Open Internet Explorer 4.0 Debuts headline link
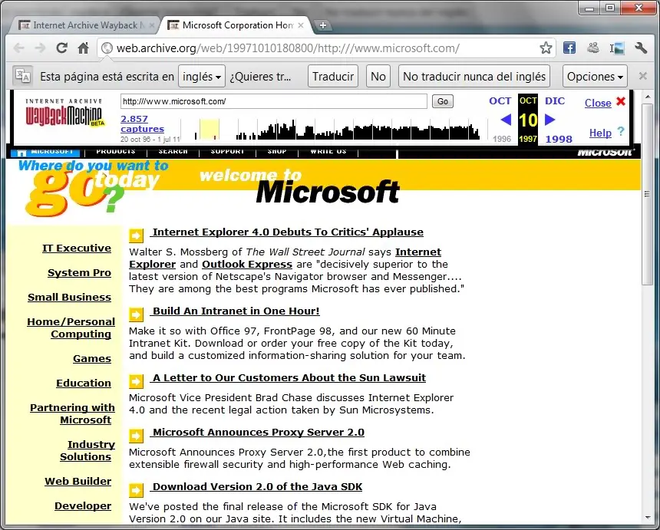660x530 pixels. pos(288,232)
